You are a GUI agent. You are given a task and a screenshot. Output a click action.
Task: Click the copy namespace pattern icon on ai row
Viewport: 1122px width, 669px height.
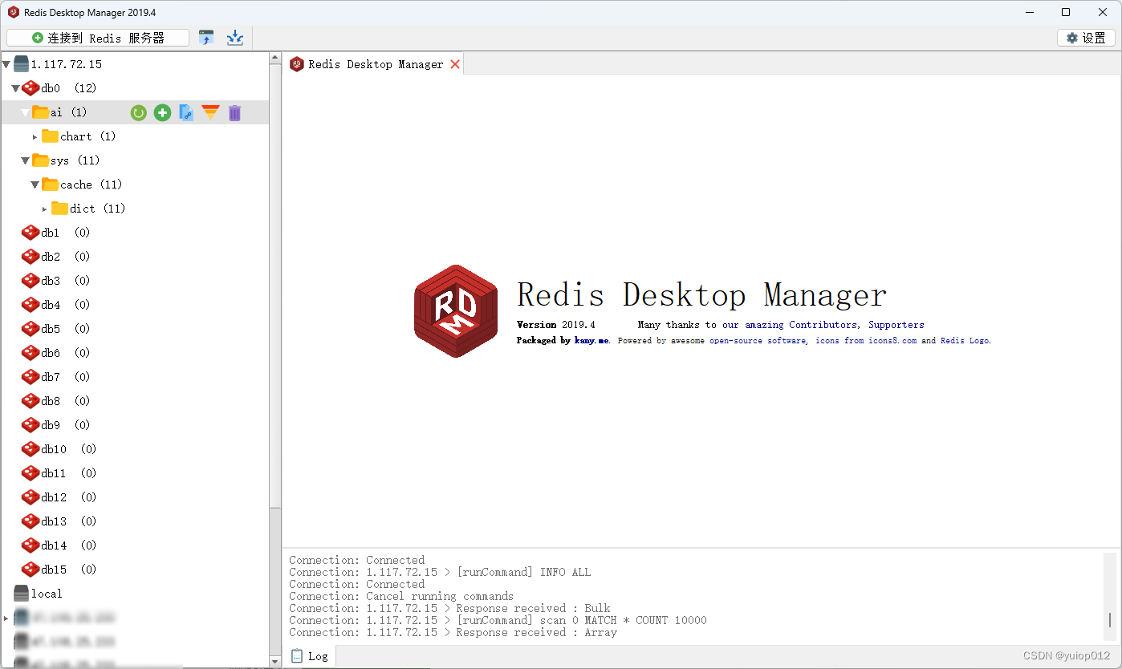point(186,113)
